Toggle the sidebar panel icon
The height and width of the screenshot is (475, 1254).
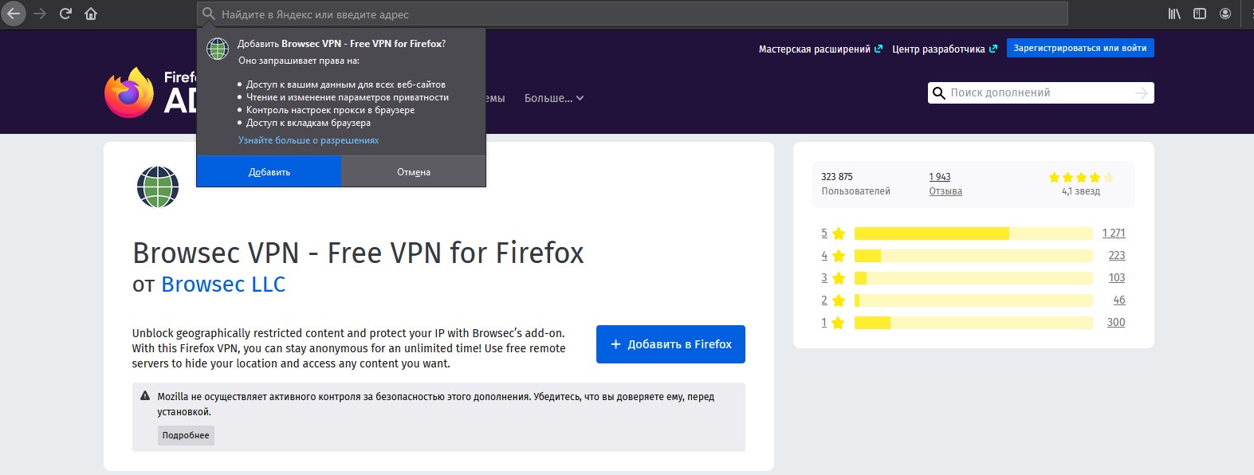click(x=1199, y=14)
